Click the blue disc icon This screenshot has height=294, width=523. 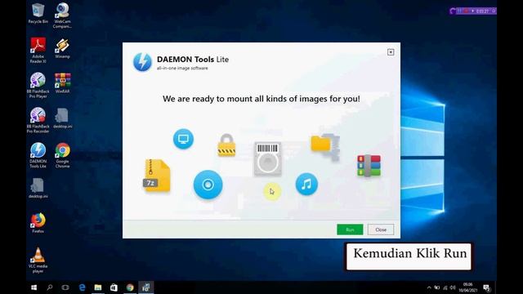pyautogui.click(x=208, y=185)
